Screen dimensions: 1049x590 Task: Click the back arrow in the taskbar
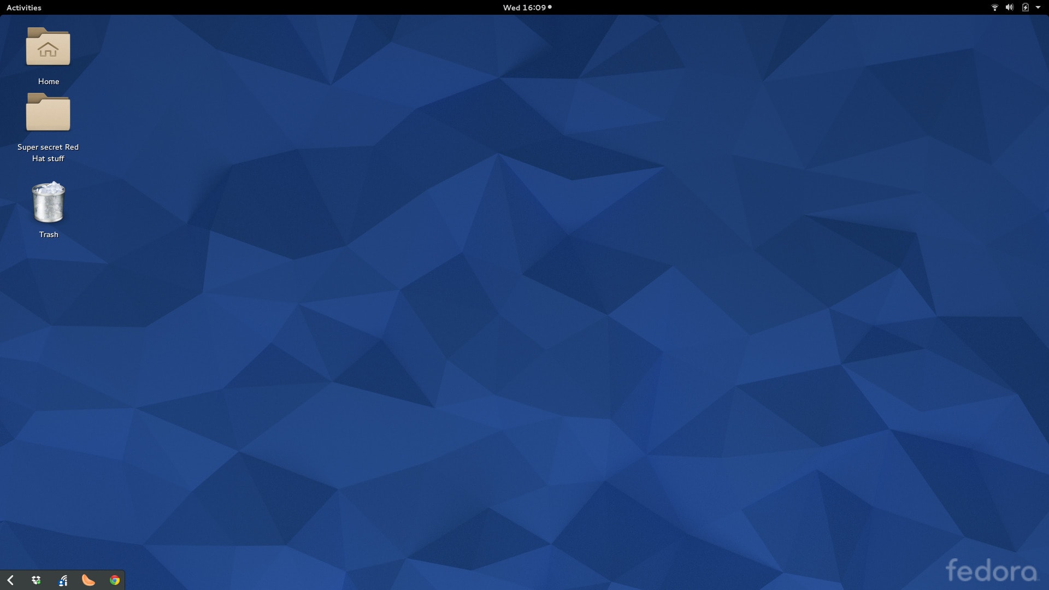(11, 580)
